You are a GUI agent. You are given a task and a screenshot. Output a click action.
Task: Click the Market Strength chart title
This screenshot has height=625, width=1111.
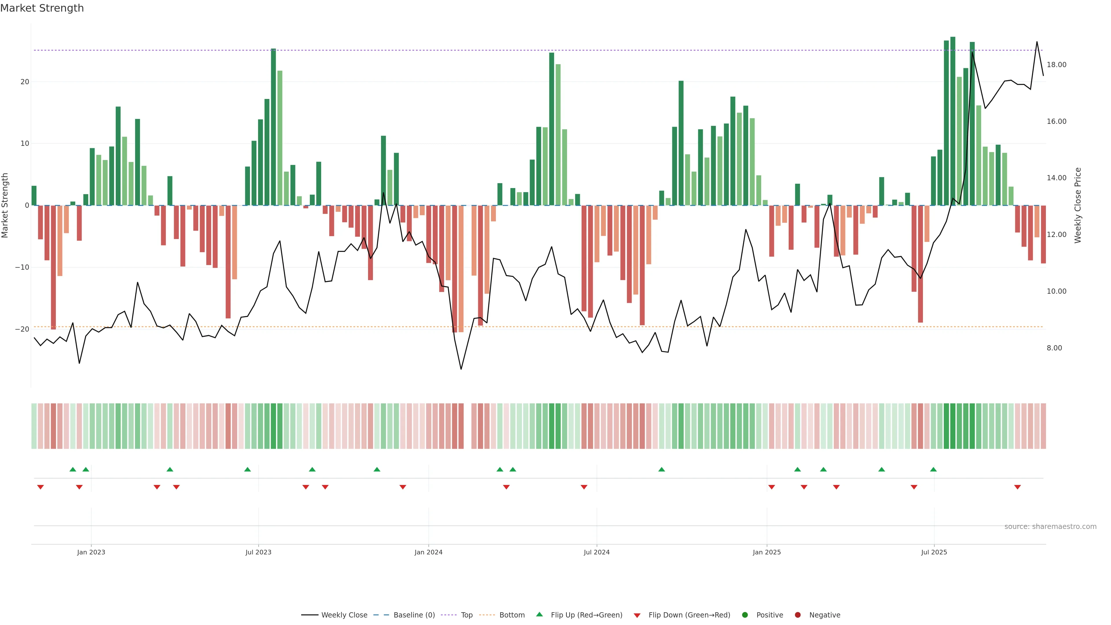42,8
